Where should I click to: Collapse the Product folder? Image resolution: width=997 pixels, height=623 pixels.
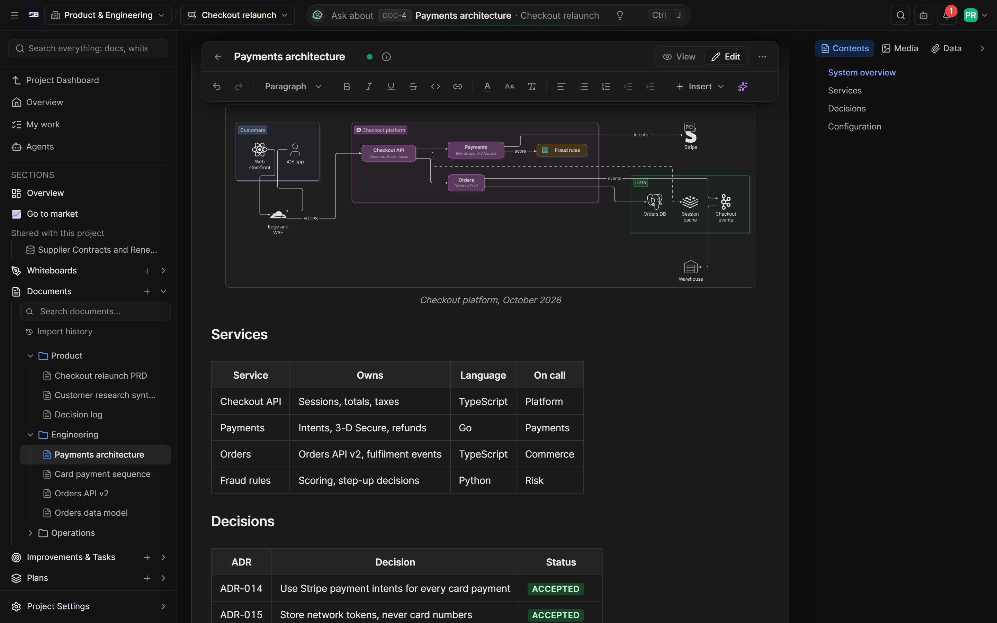click(x=30, y=355)
